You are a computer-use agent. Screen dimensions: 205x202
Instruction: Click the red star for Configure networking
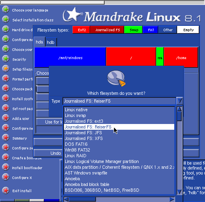pyautogui.click(x=6, y=128)
